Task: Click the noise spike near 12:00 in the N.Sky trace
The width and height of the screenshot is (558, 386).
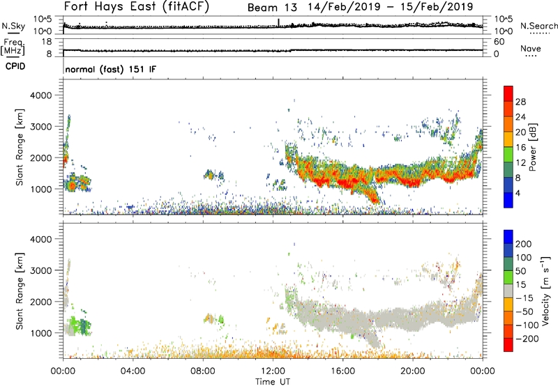Action: point(278,22)
